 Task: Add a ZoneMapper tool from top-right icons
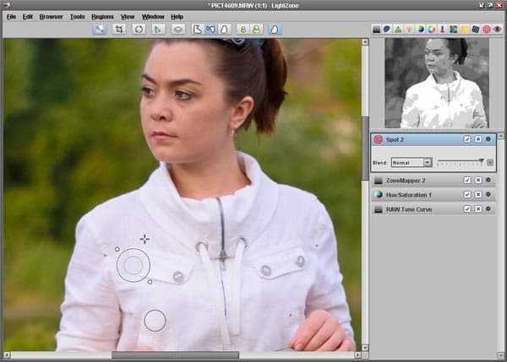click(x=376, y=30)
